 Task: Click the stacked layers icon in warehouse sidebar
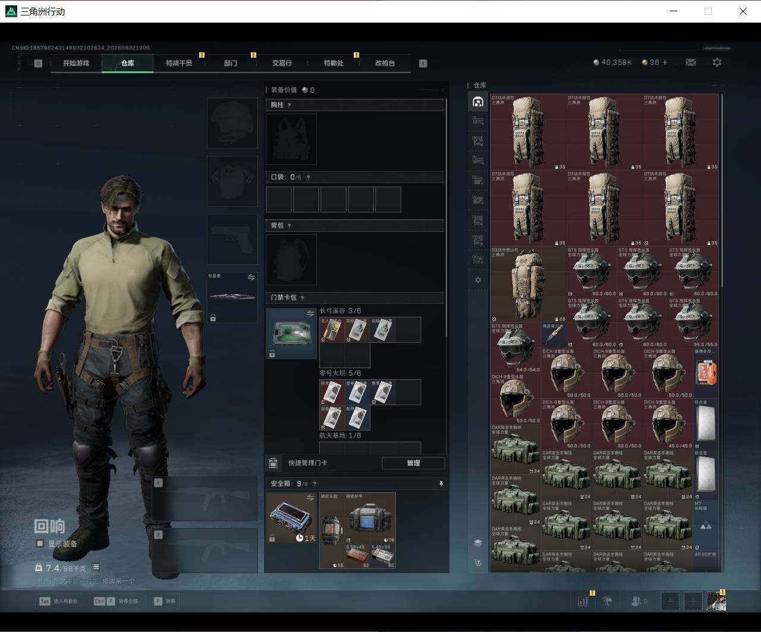tap(478, 543)
